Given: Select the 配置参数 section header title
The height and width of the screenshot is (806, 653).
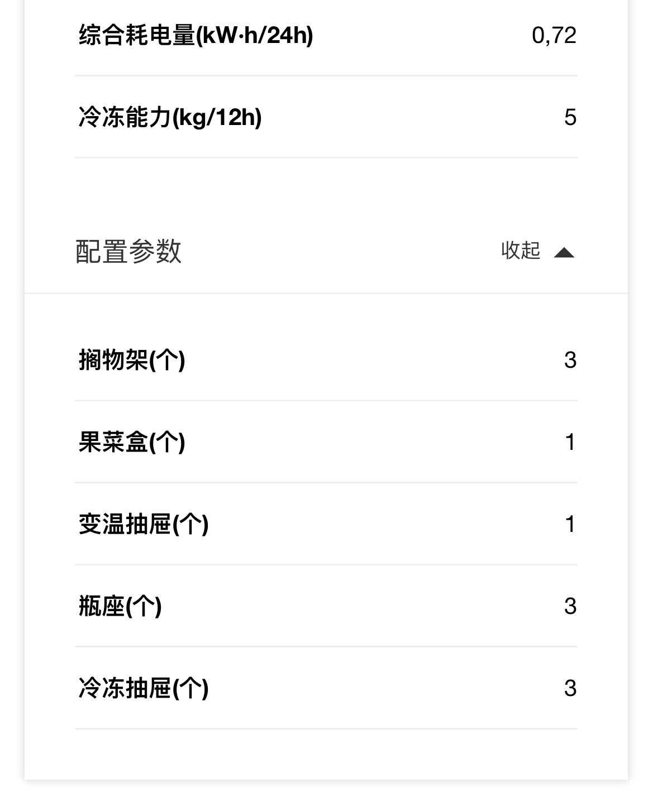Looking at the screenshot, I should pyautogui.click(x=128, y=251).
